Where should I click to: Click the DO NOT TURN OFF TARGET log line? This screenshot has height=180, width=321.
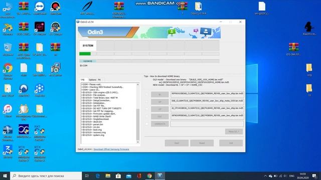[x=101, y=108]
